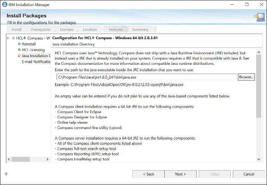Viewport: 267px width, 185px height.
Task: Click the 'Compass Designer for Eclipse' line
Action: pyautogui.click(x=81, y=117)
